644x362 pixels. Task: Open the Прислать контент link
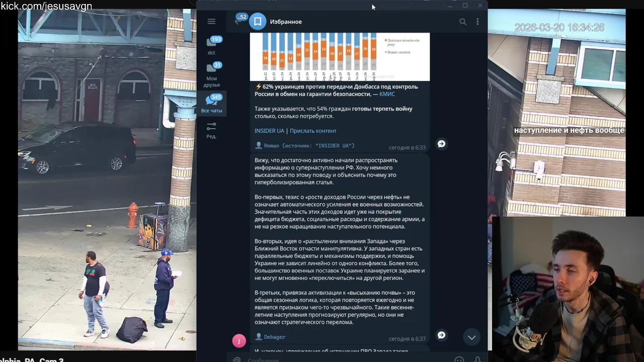click(x=313, y=131)
